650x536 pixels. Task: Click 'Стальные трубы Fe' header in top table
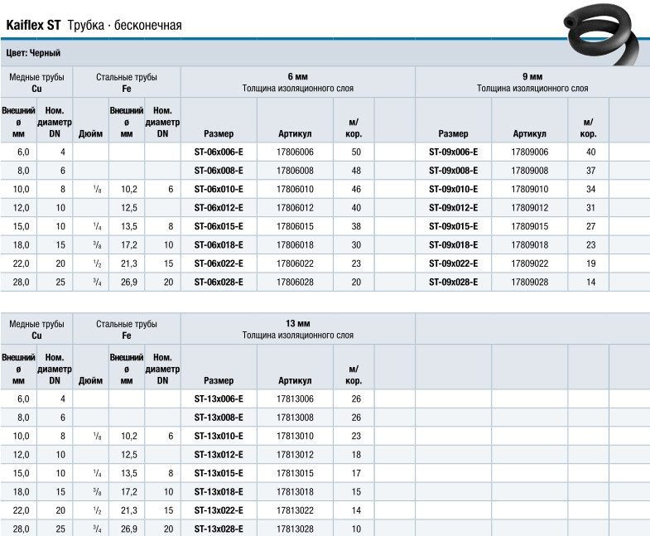pyautogui.click(x=127, y=83)
